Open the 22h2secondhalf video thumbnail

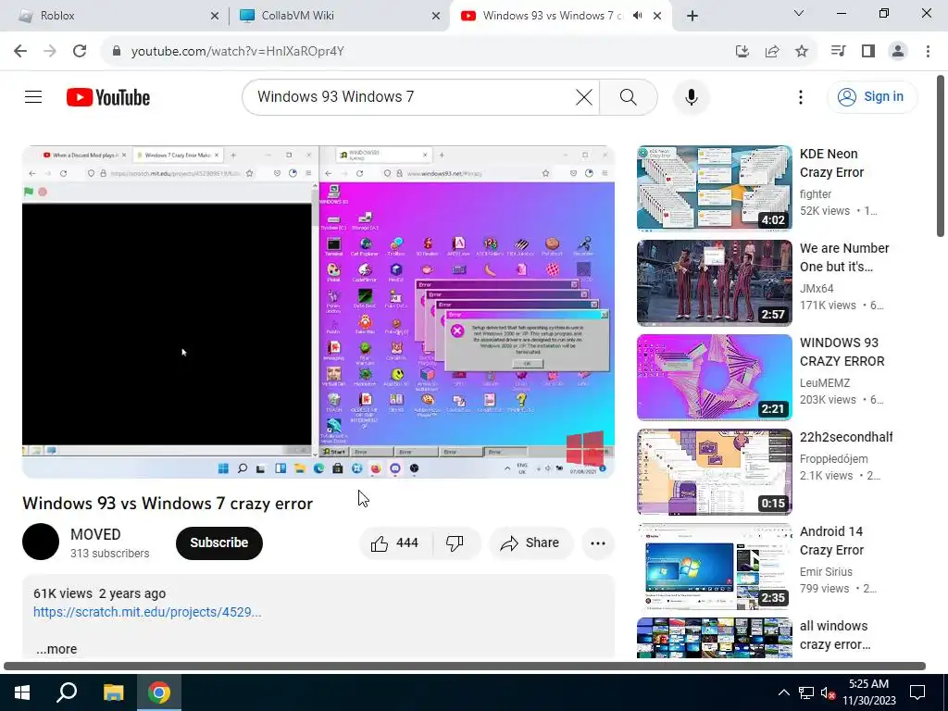[714, 471]
